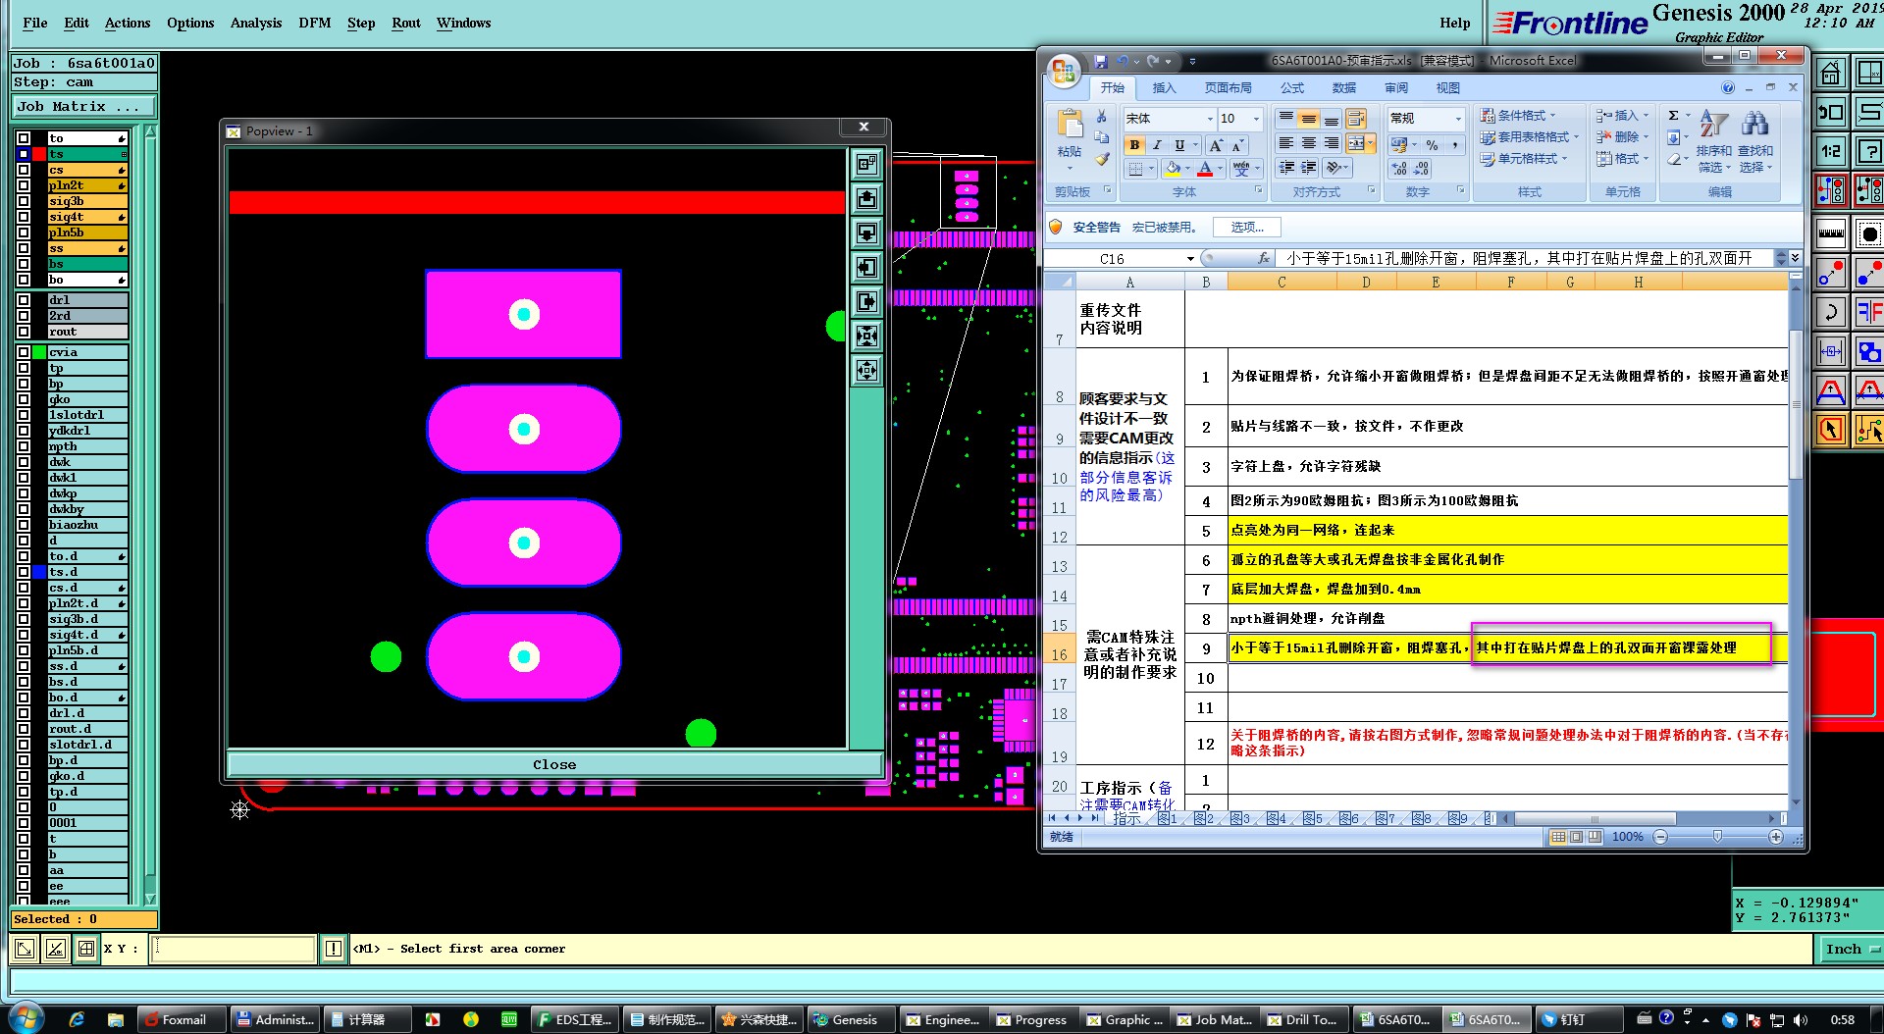Click the X Y coordinate input field

[233, 949]
